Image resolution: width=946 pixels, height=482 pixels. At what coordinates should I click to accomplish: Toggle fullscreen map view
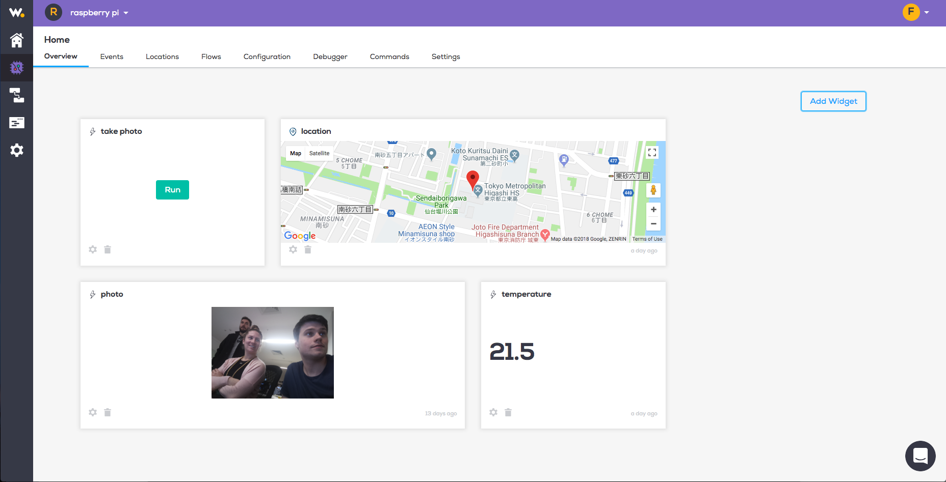[x=652, y=152]
